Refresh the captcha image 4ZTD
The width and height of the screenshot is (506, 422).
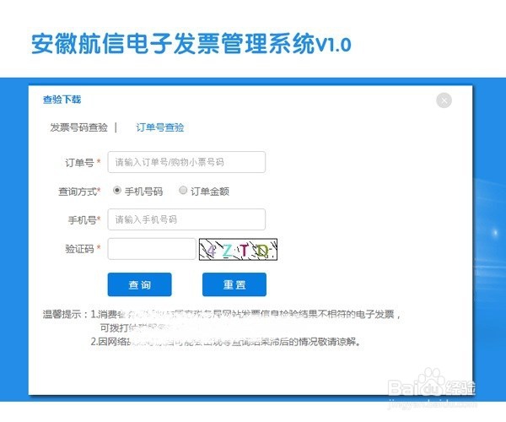(238, 249)
